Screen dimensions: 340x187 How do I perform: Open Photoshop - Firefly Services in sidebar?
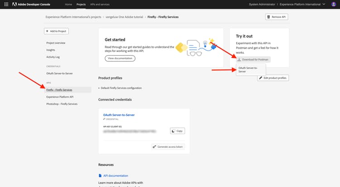pos(62,104)
